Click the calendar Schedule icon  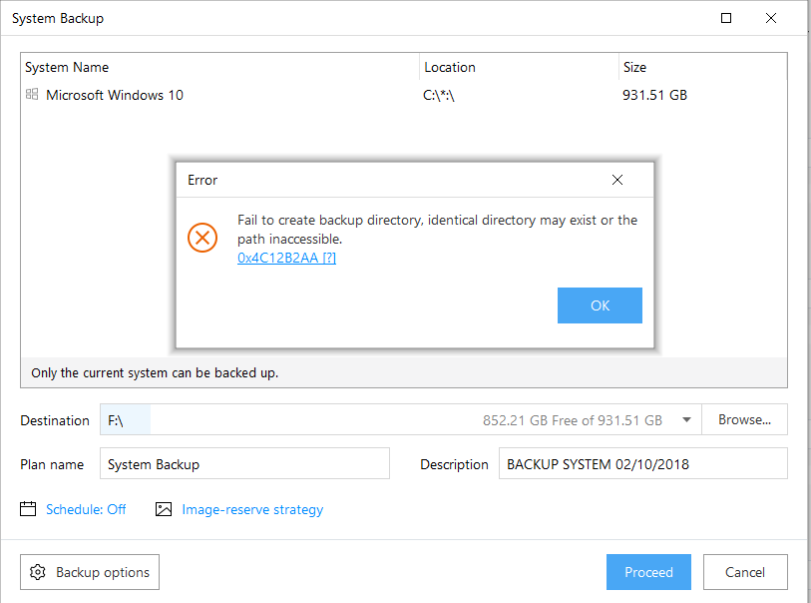(x=28, y=509)
